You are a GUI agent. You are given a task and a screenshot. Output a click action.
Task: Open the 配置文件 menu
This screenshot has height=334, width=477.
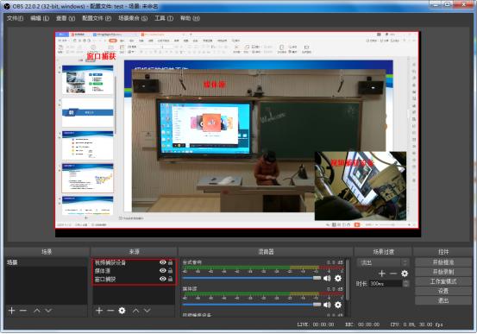coord(97,18)
